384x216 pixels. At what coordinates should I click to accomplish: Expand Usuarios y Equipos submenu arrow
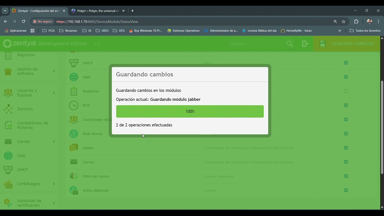click(x=54, y=93)
